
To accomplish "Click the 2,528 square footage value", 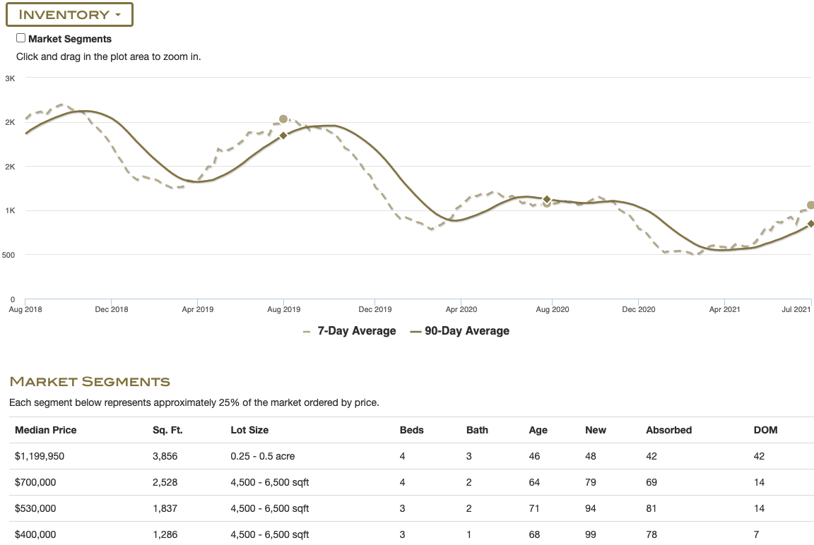I will tap(165, 482).
